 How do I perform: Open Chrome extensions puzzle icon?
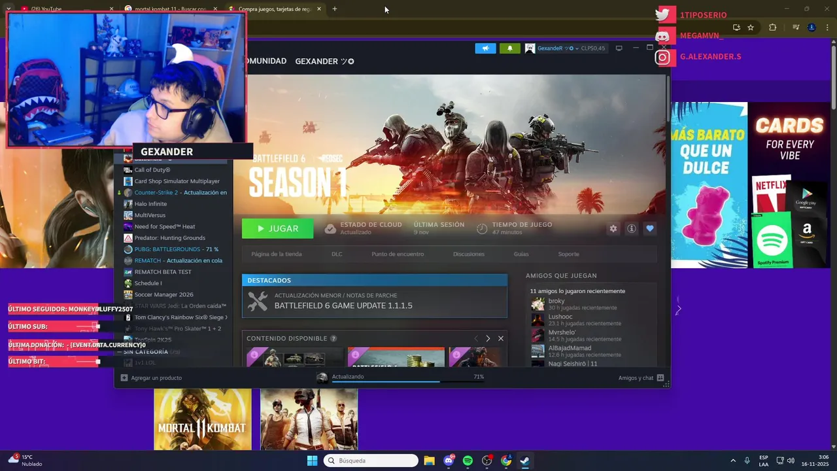(x=773, y=27)
